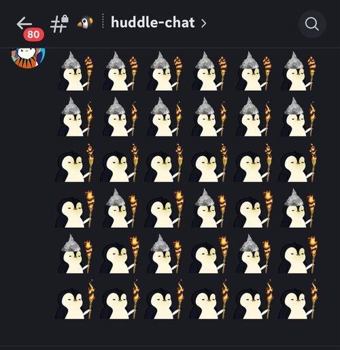
Task: Click first tinfoil-hat penguin emoji in top row
Action: pyautogui.click(x=75, y=71)
